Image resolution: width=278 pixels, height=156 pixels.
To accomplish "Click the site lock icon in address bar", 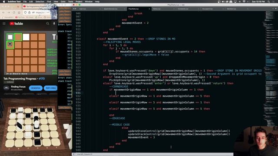I will point(29,13).
